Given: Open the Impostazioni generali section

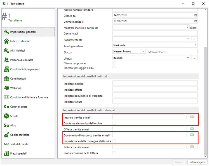Looking at the screenshot, I should (x=28, y=32).
